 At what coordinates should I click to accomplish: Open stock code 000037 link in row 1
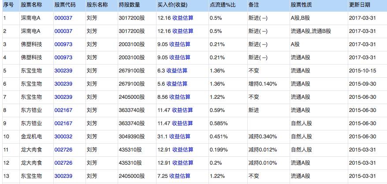click(x=63, y=18)
